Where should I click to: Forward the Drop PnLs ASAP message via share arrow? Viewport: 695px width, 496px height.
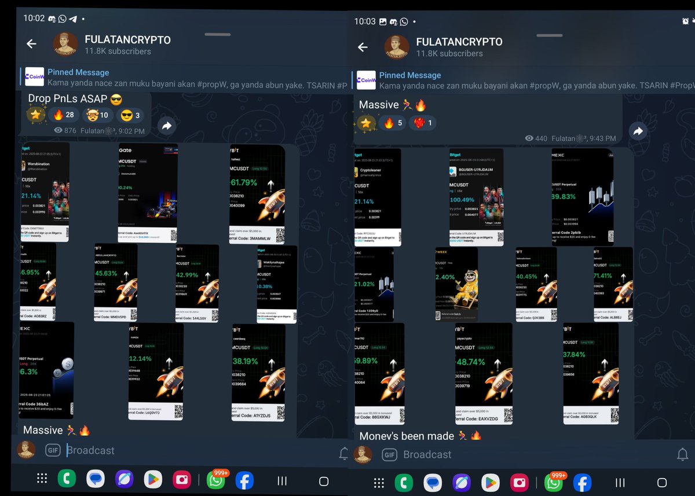pos(167,126)
